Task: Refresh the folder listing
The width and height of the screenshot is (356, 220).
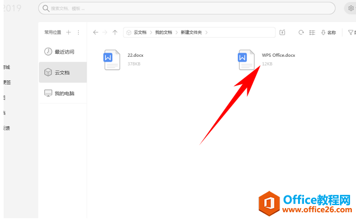Action: 301,32
